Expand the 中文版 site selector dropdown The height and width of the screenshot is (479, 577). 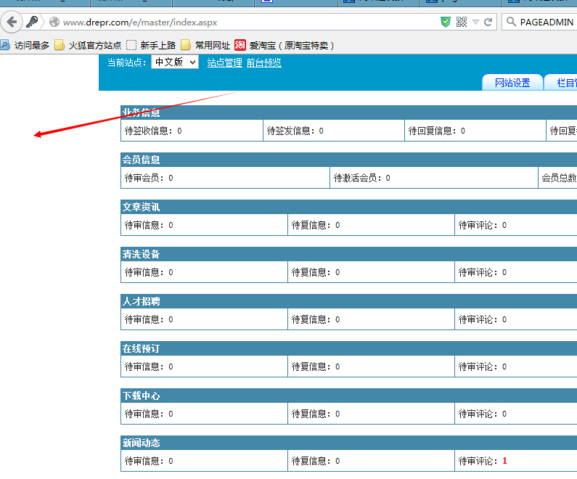(x=174, y=62)
